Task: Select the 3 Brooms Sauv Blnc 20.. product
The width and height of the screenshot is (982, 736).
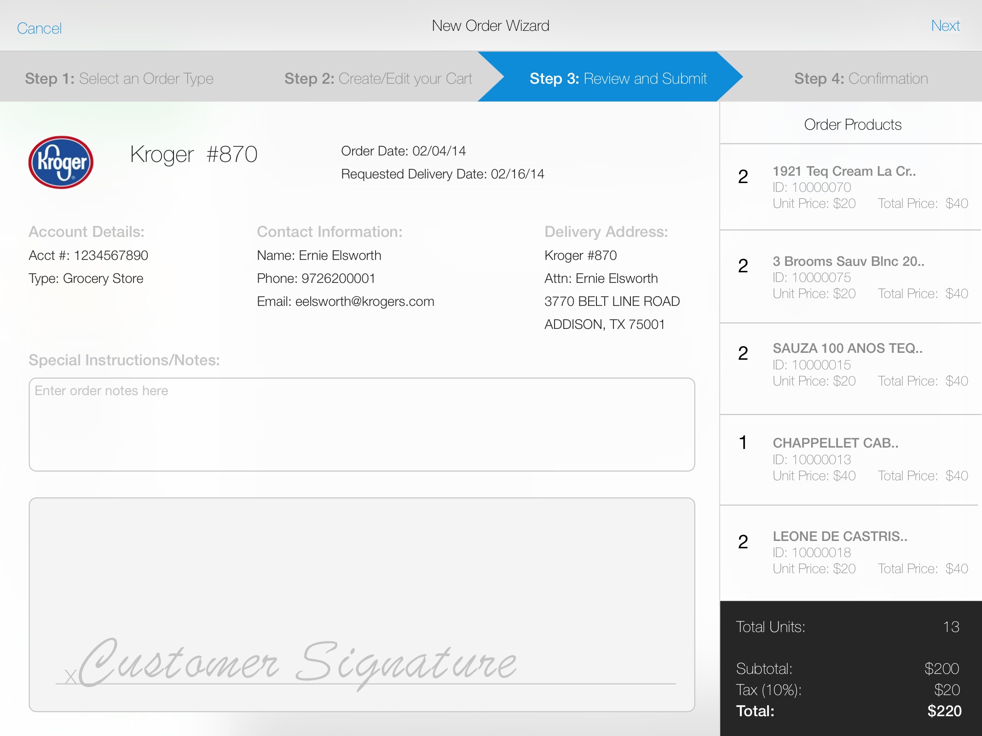Action: click(850, 277)
